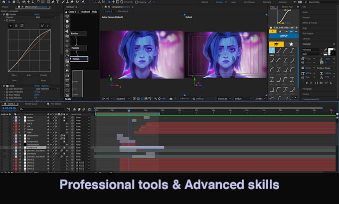Click the Home icon in top toolbar
This screenshot has width=339, height=204.
click(3, 2)
